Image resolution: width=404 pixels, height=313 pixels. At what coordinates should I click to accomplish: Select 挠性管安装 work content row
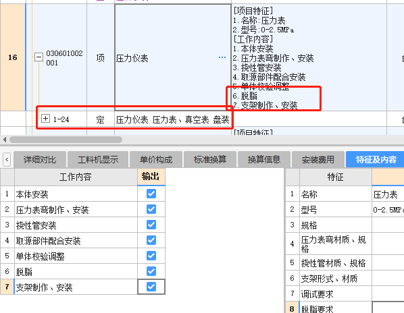click(x=76, y=225)
